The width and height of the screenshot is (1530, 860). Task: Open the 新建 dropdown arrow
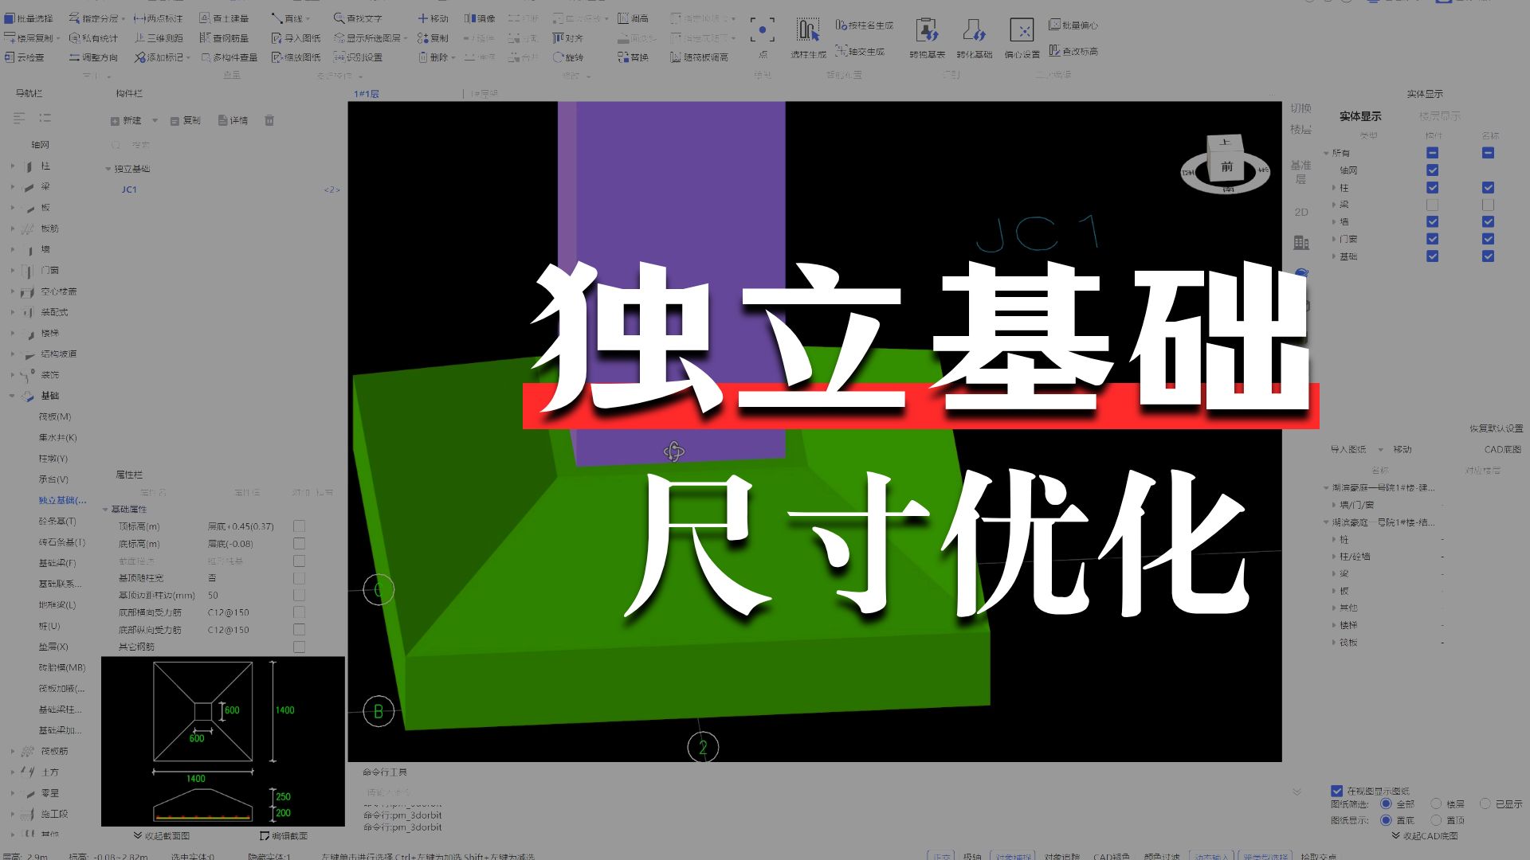point(154,121)
